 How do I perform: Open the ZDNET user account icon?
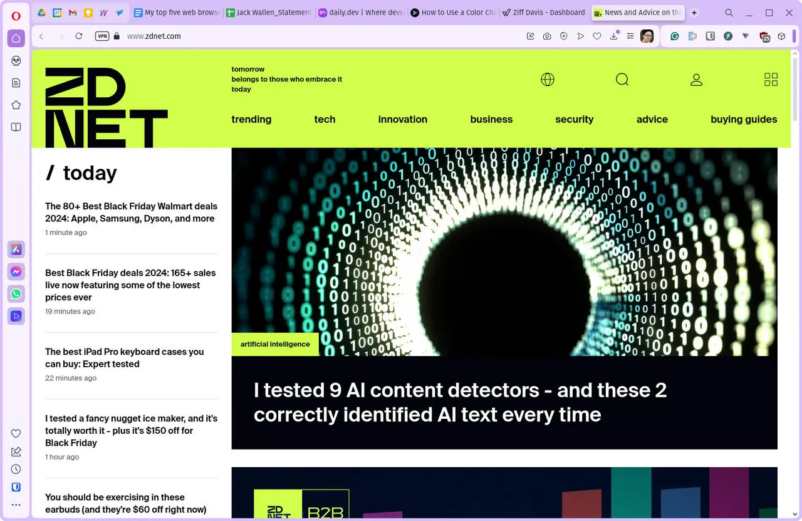coord(696,80)
